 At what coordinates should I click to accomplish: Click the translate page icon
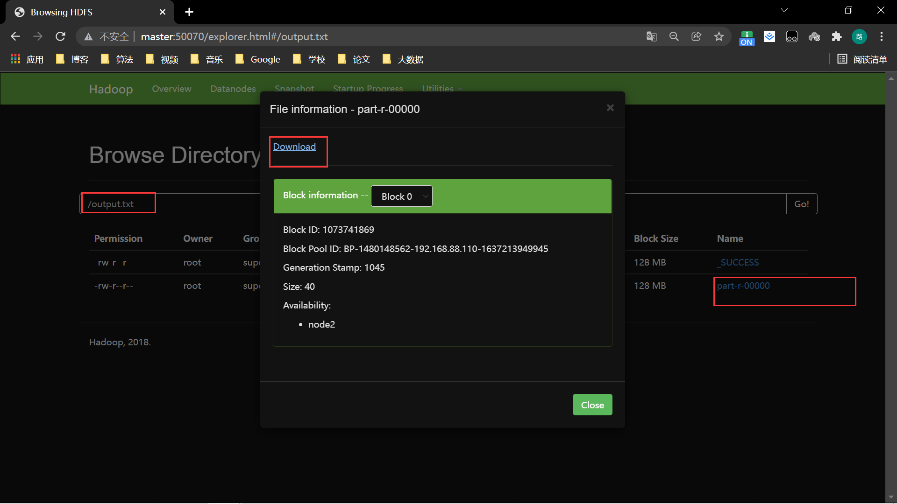pos(651,36)
